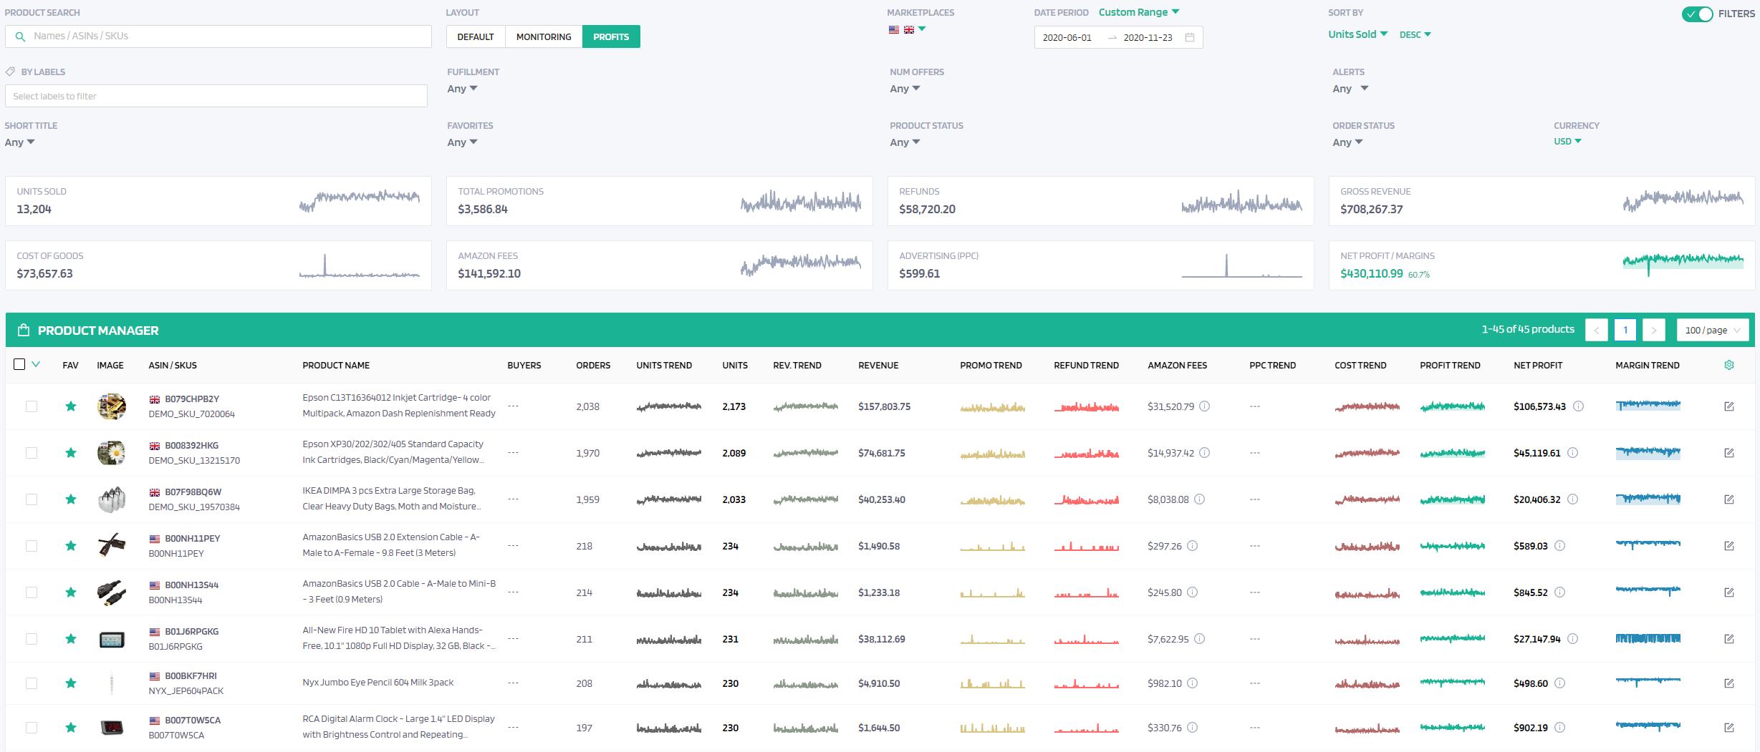Tick the checkbox for Nyx Eye Pencil row

pyautogui.click(x=32, y=683)
